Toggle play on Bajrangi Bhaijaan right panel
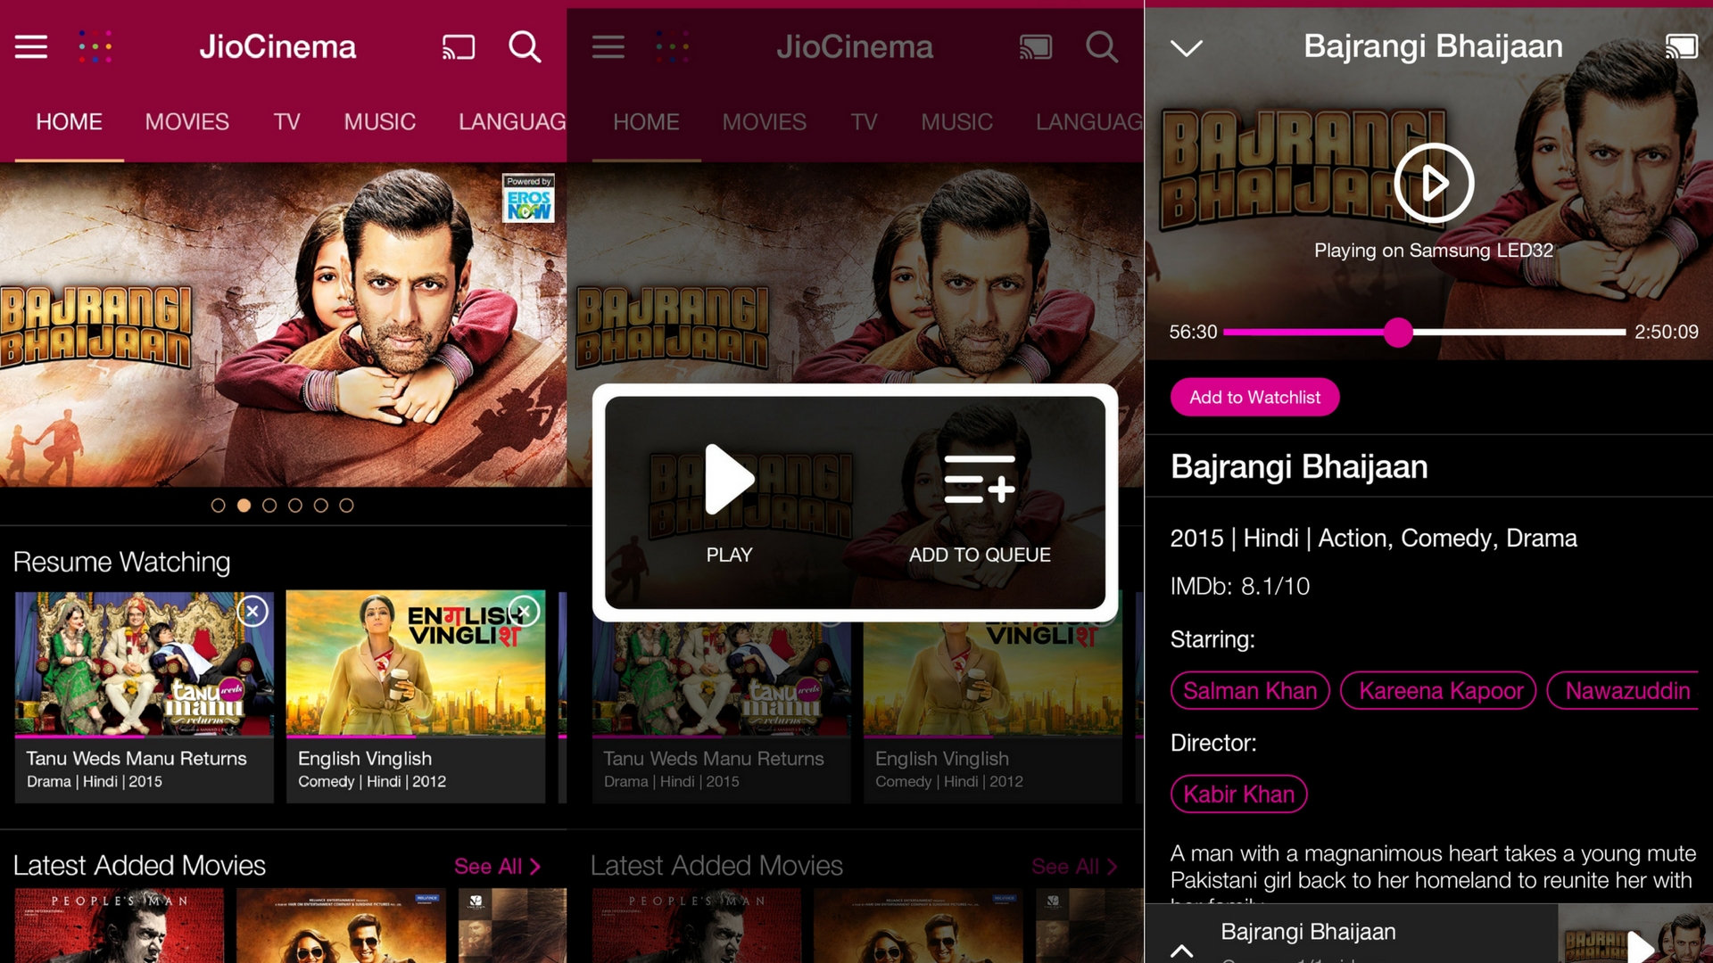The width and height of the screenshot is (1713, 963). [1432, 180]
